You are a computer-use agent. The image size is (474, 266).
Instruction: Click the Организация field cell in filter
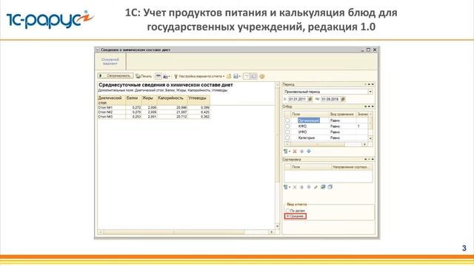(x=309, y=120)
